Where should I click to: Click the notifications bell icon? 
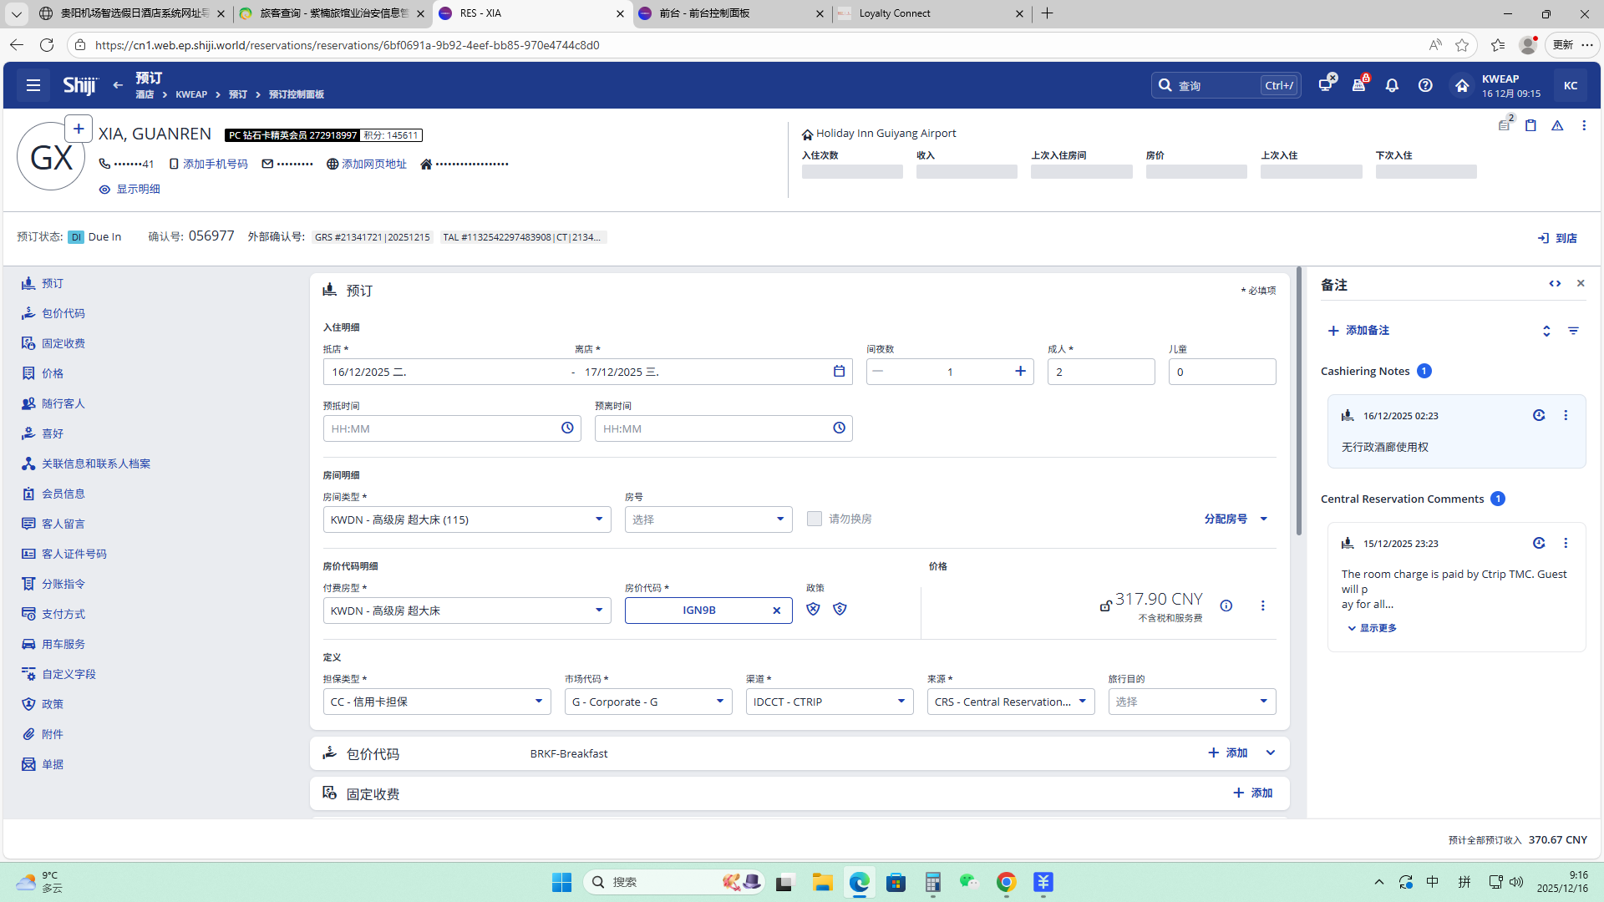pyautogui.click(x=1392, y=85)
